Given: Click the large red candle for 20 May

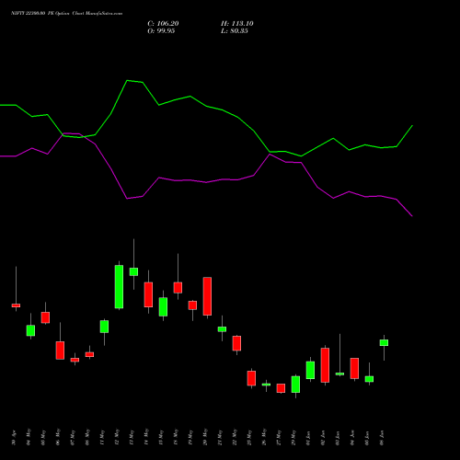Looking at the screenshot, I should coord(207,296).
